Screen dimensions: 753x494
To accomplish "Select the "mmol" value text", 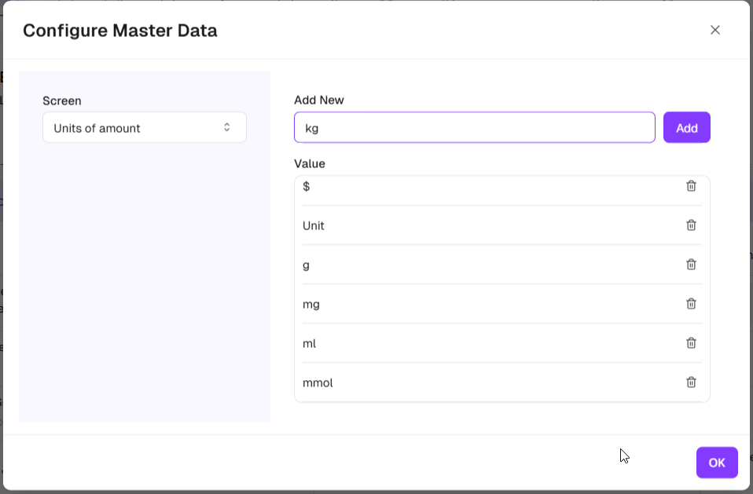I will [x=318, y=382].
